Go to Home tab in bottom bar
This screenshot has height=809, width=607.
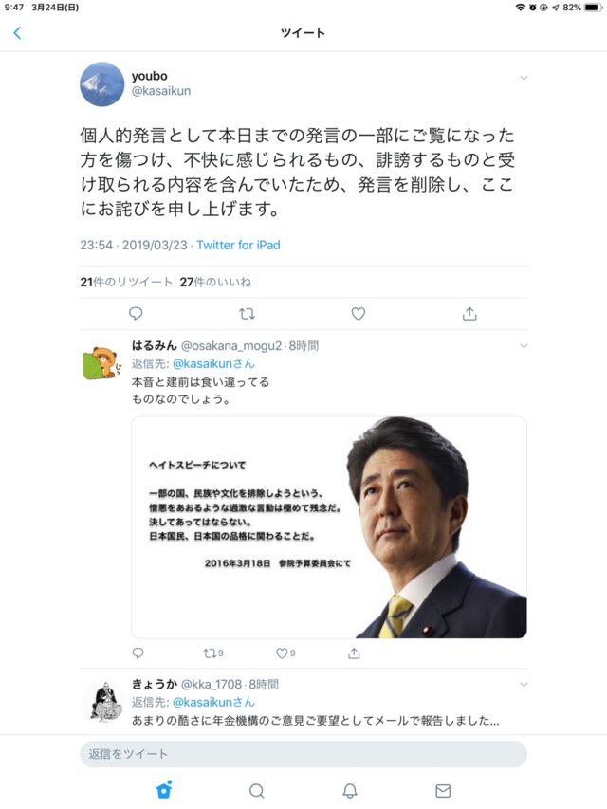coord(164,790)
